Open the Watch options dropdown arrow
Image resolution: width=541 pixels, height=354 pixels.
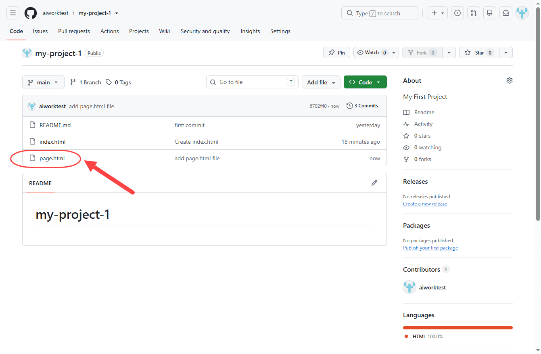click(x=394, y=52)
